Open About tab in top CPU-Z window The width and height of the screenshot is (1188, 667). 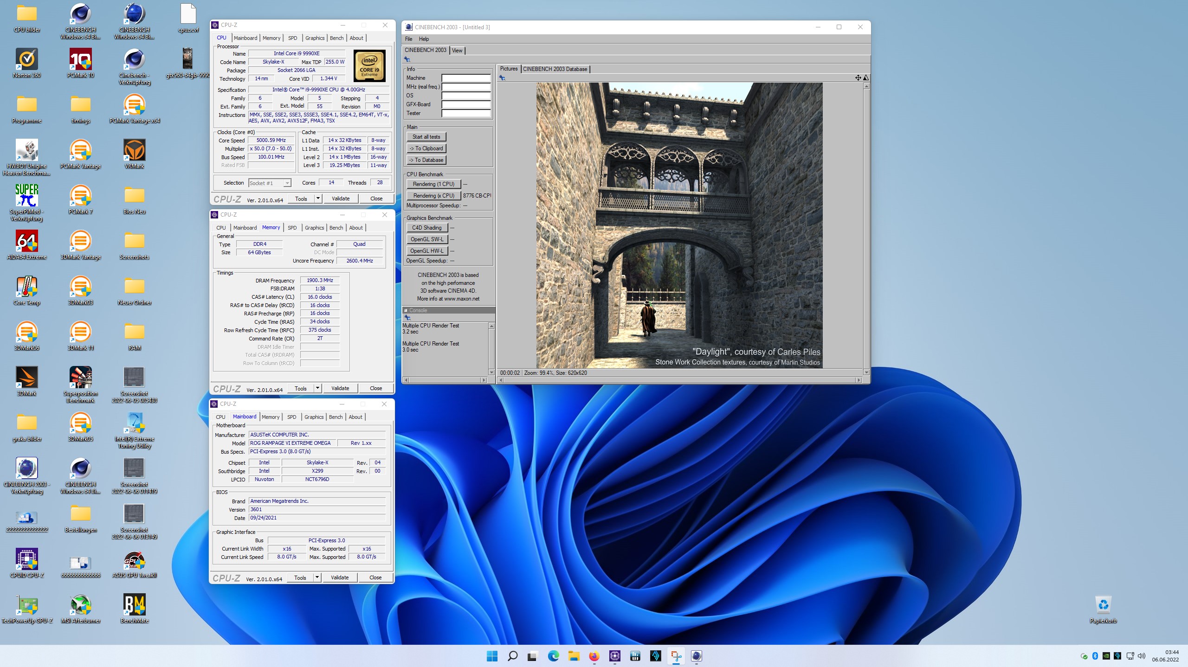pos(356,38)
